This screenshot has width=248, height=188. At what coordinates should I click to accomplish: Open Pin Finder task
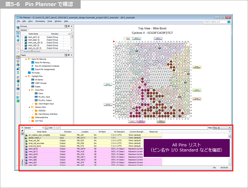click(36, 73)
